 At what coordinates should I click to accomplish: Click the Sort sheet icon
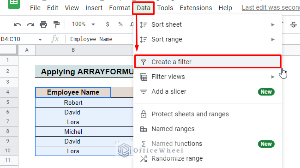144,25
